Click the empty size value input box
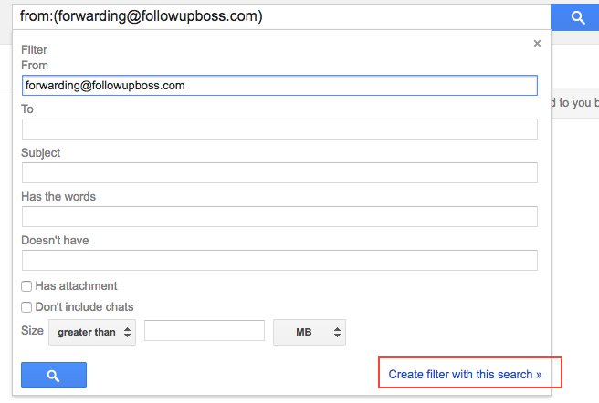The height and width of the screenshot is (403, 599). (x=204, y=332)
